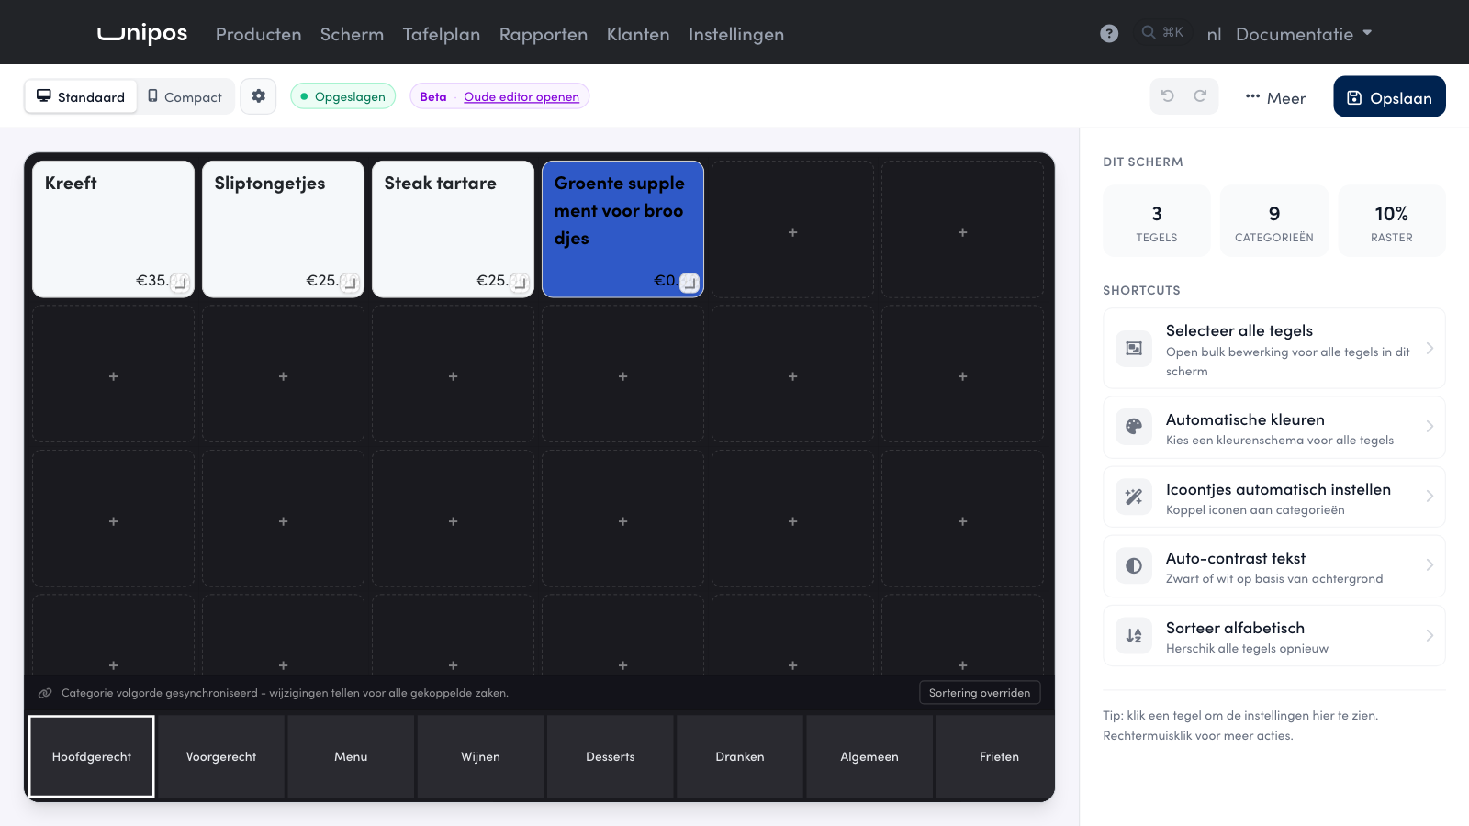Click the Selecteer alle tegels image icon
Image resolution: width=1469 pixels, height=826 pixels.
[x=1134, y=349]
